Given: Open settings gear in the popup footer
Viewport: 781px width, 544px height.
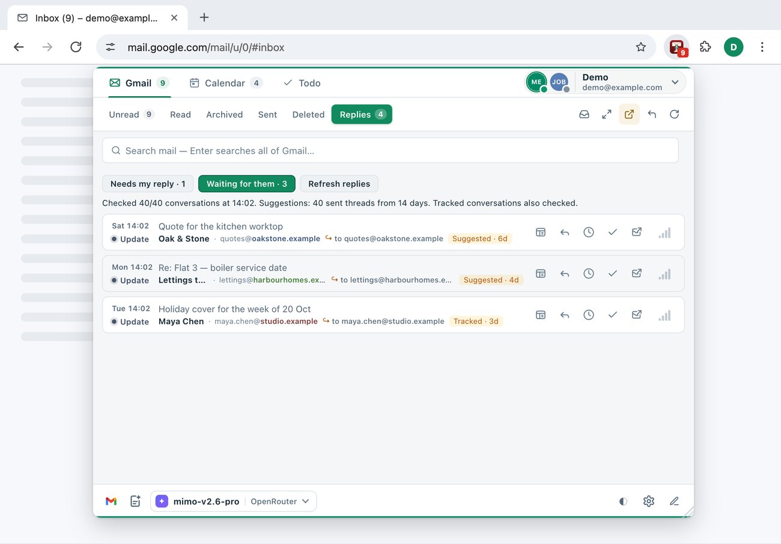Looking at the screenshot, I should coord(649,501).
